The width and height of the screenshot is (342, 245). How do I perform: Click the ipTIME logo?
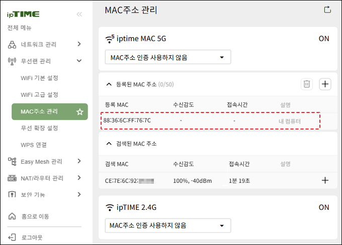[23, 15]
